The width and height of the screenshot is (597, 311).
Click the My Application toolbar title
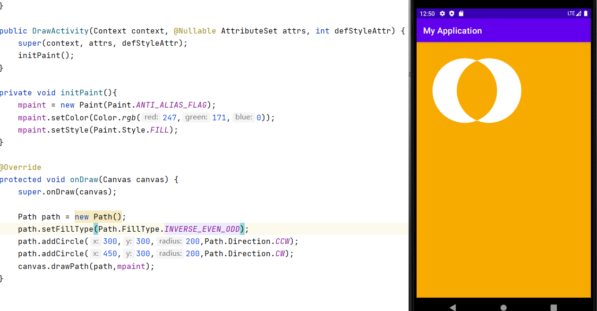pos(452,31)
